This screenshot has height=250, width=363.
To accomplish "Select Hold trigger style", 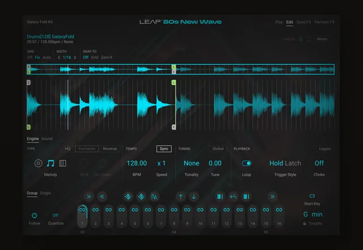I will [276, 163].
